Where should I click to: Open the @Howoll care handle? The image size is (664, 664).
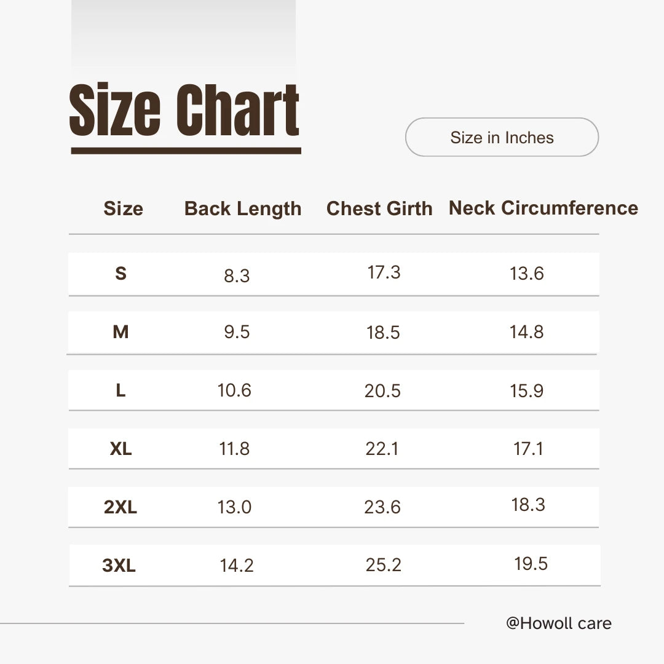click(x=558, y=623)
